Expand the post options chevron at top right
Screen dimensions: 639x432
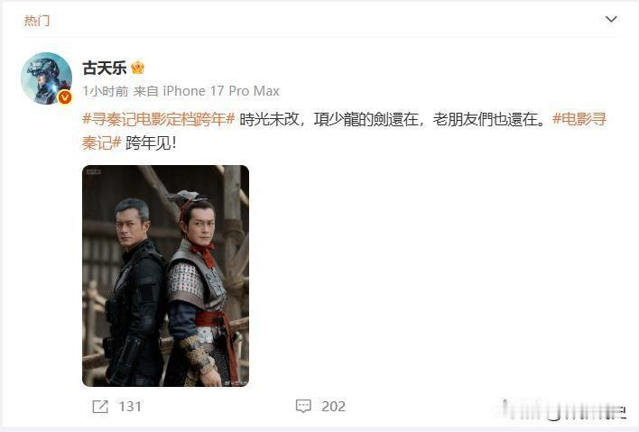pos(611,19)
